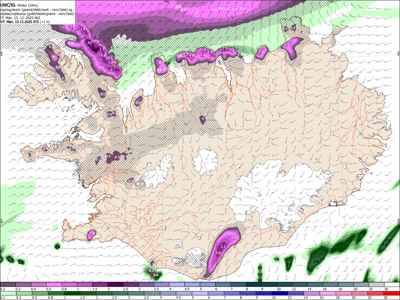Click the 1.9 value in the southeast sea
This screenshot has width=400, height=300.
coord(363,233)
